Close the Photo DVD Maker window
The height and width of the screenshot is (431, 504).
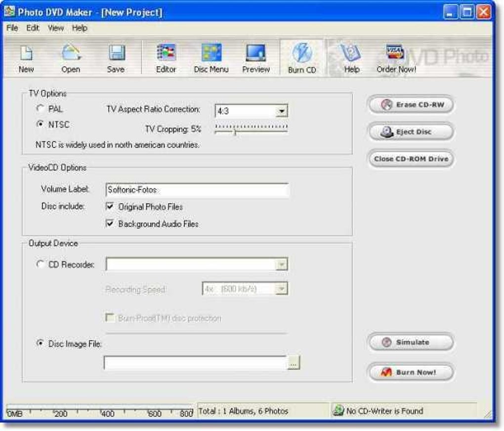[x=483, y=12]
